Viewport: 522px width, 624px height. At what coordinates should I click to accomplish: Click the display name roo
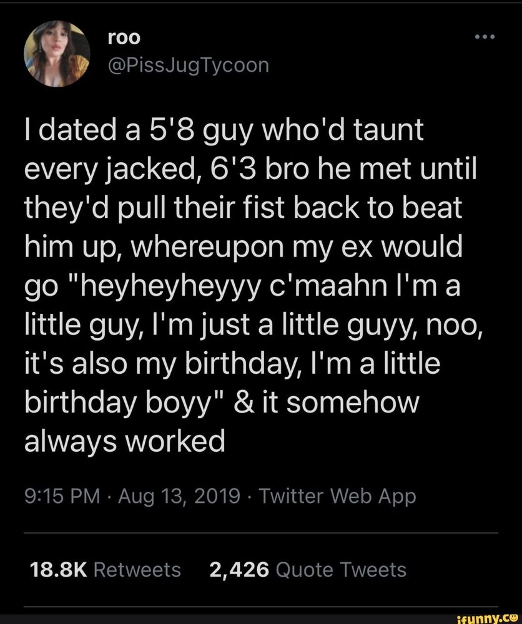click(x=123, y=36)
